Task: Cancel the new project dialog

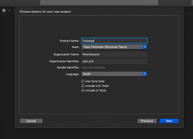Action: [x=31, y=121]
